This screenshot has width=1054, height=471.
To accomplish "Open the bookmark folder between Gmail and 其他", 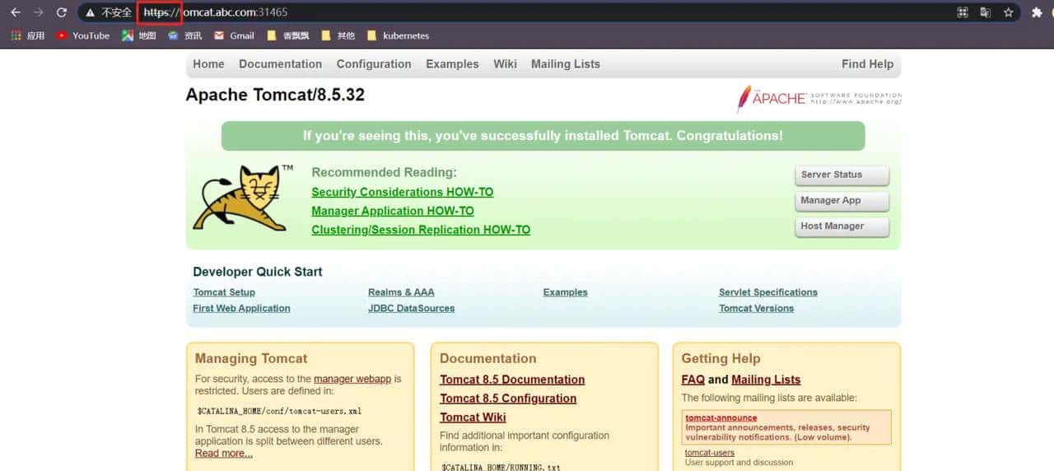I will tap(288, 35).
